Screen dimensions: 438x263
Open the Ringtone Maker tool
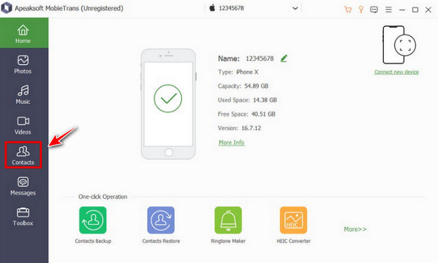pyautogui.click(x=228, y=225)
